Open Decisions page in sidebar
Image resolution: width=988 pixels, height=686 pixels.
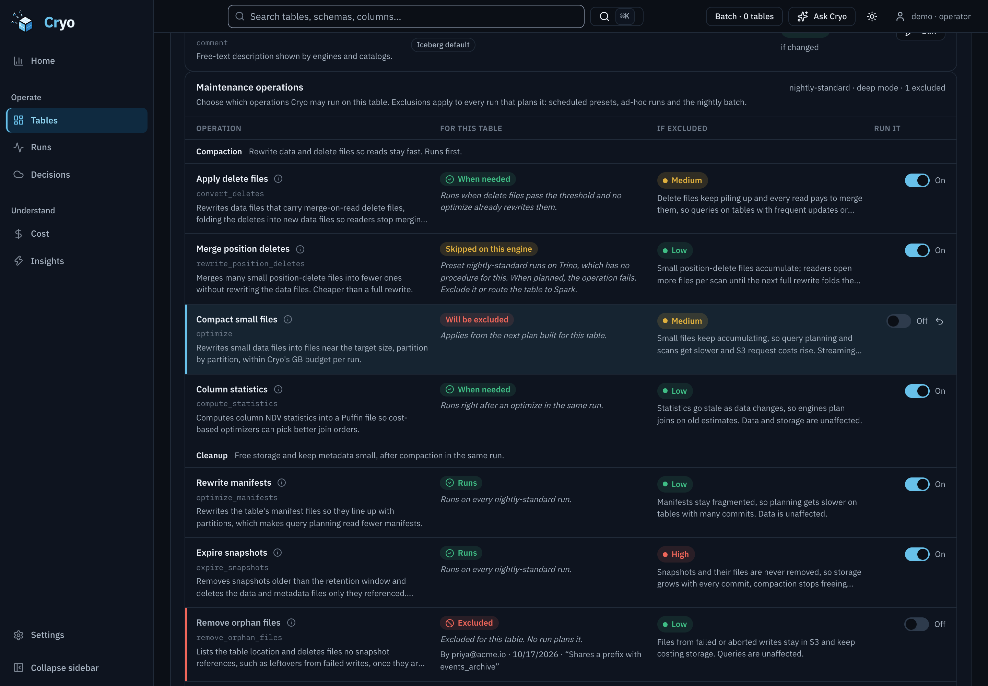click(77, 175)
